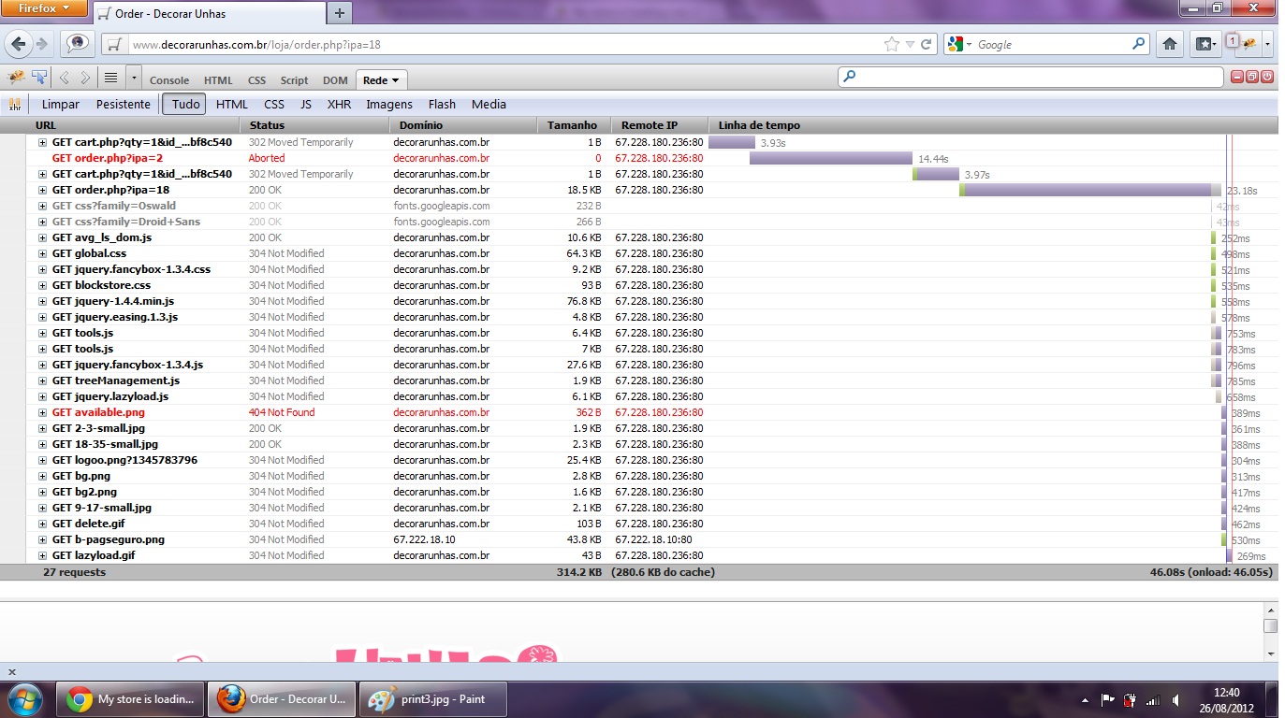Open a new tab with the plus button
This screenshot has height=718, width=1285.
coord(339,13)
